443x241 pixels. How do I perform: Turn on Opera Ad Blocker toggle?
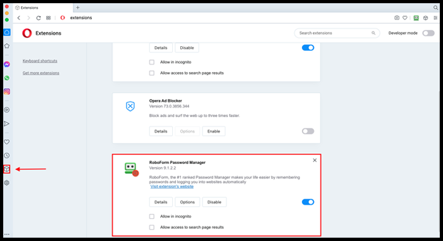(308, 131)
